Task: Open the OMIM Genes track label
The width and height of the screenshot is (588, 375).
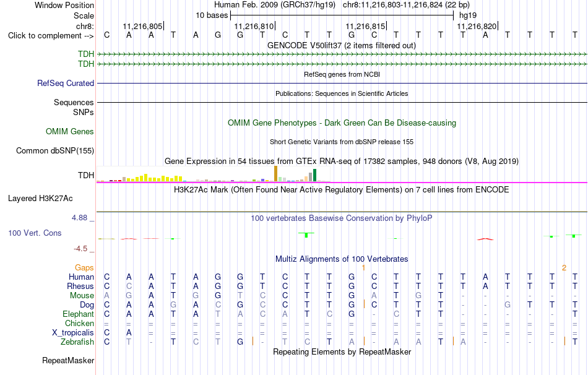Action: [x=70, y=132]
